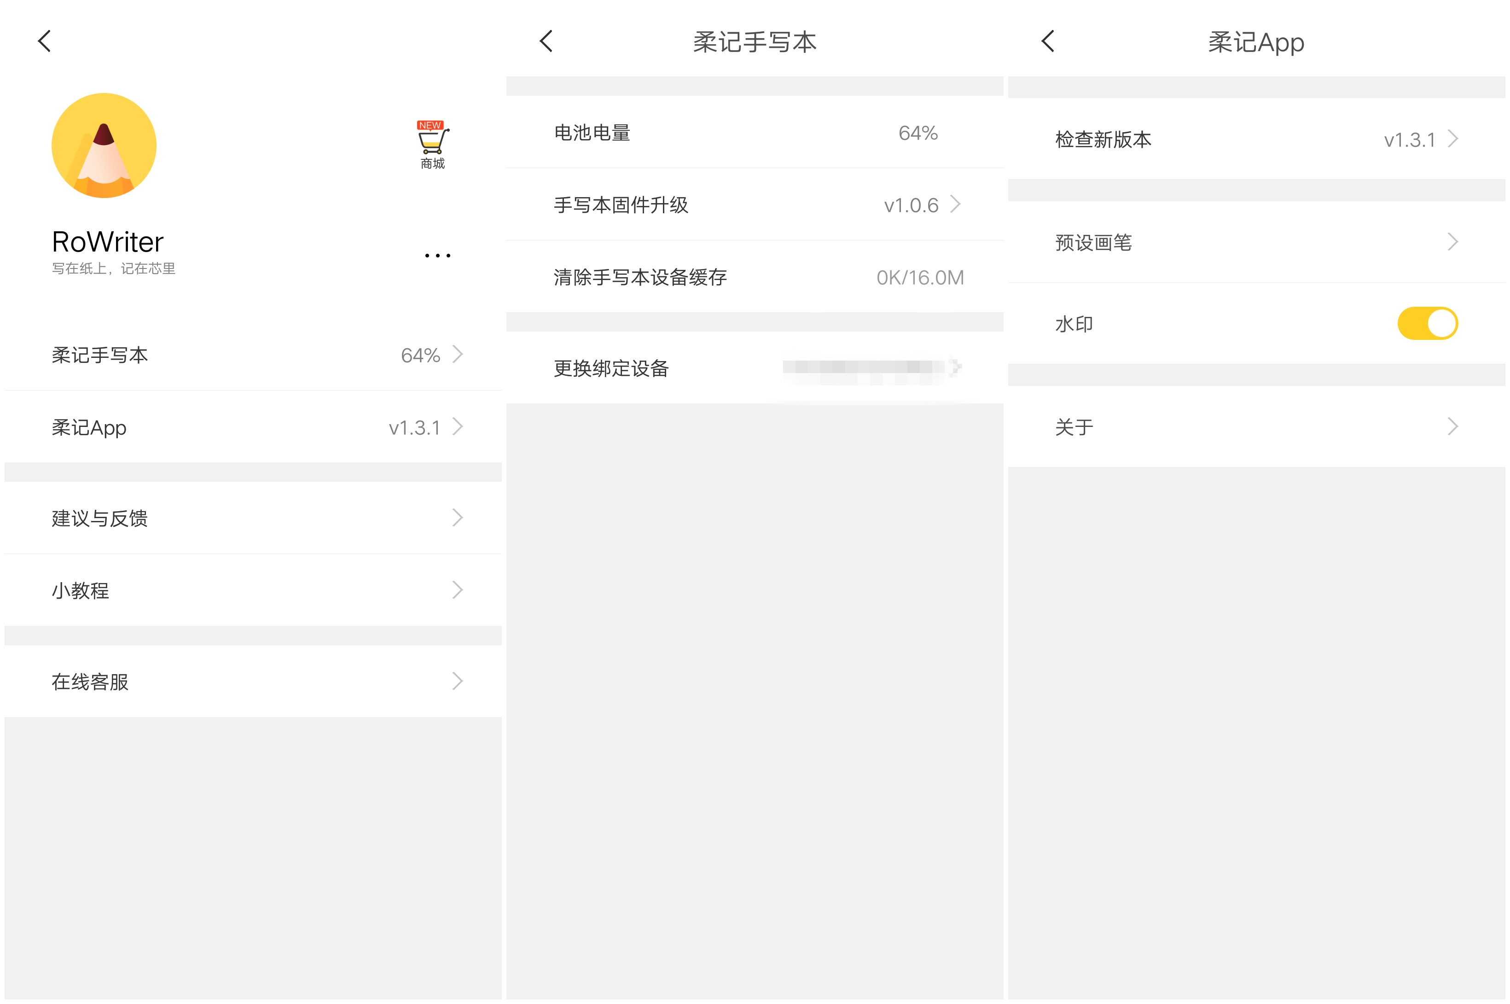This screenshot has height=1004, width=1510.
Task: Go back using the arrow on RoWriter page
Action: point(44,41)
